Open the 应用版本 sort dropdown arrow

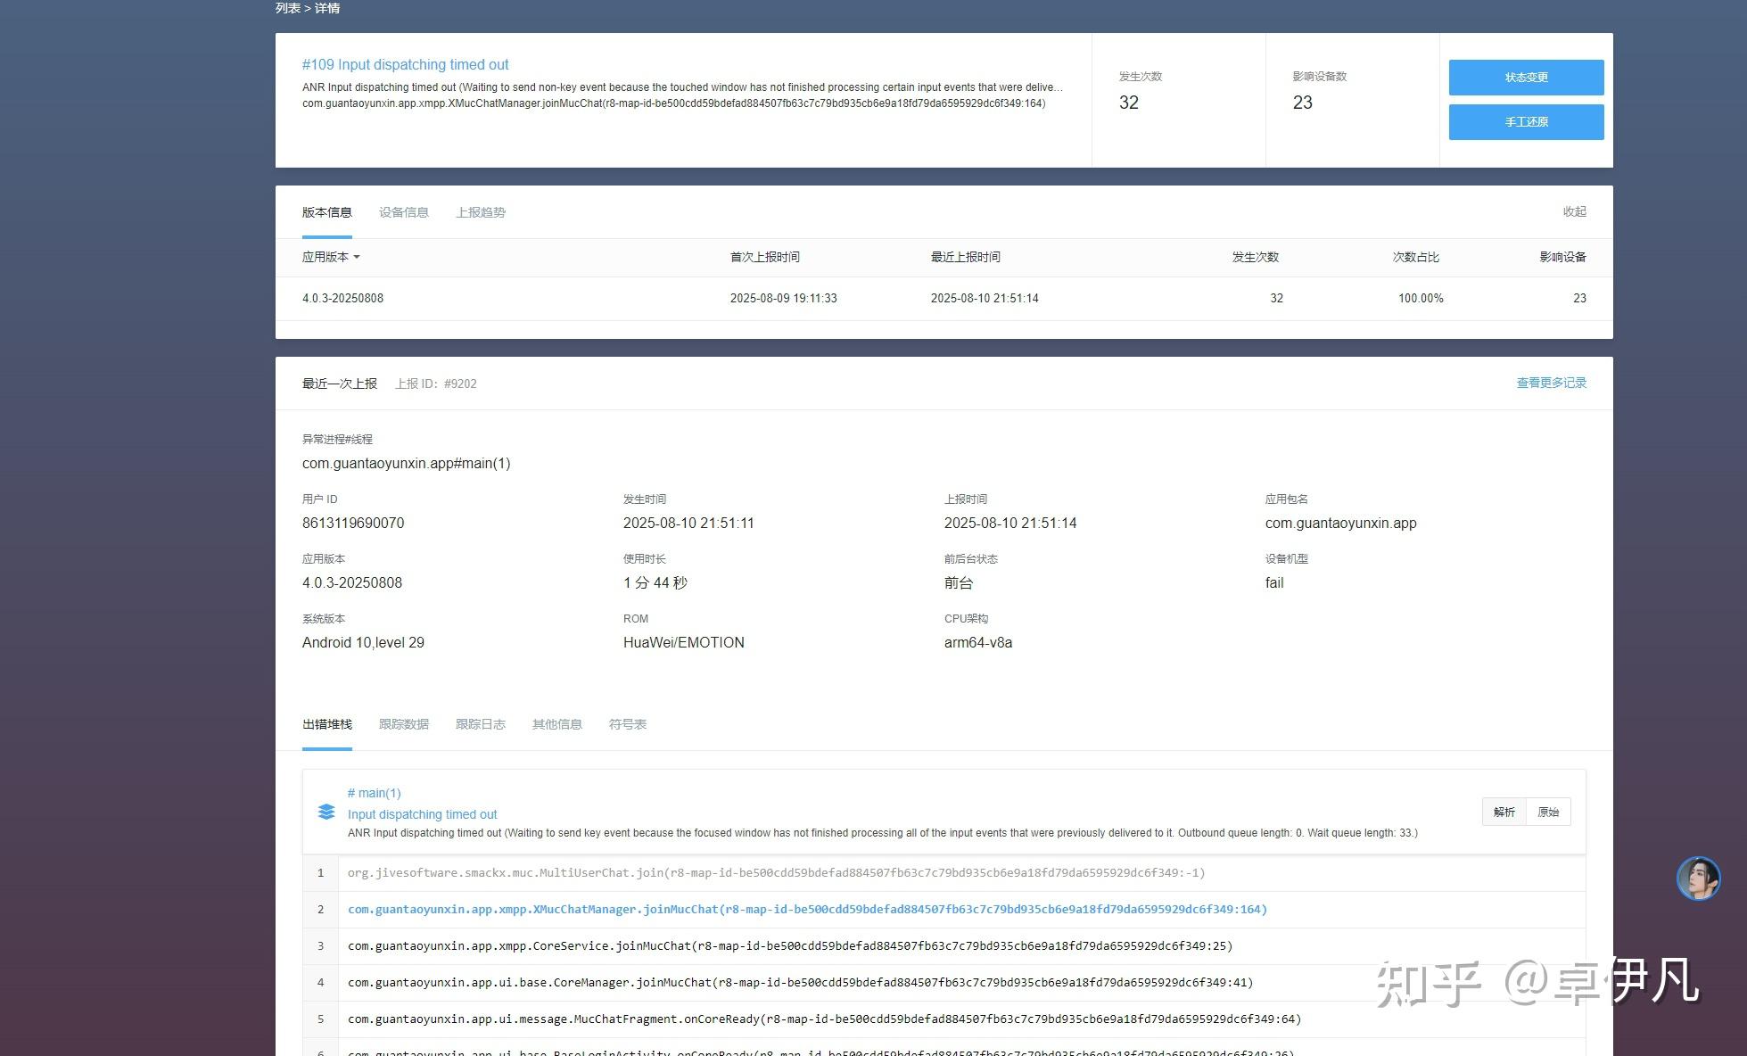click(x=355, y=258)
